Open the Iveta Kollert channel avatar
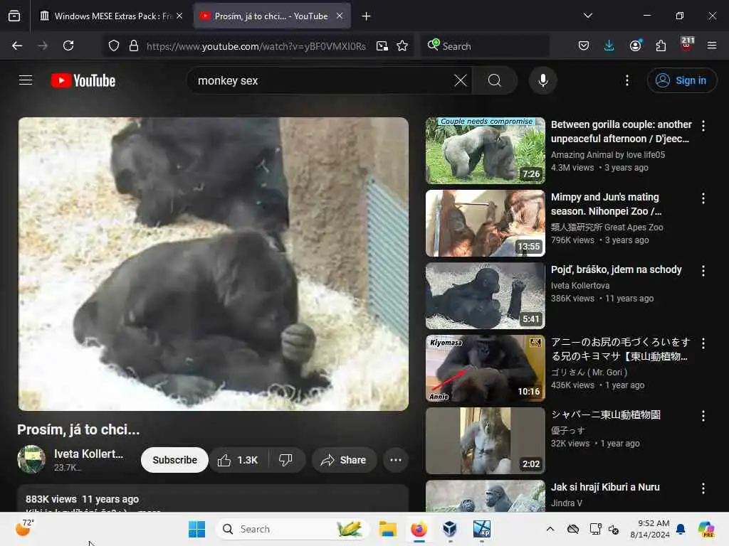 (x=31, y=460)
